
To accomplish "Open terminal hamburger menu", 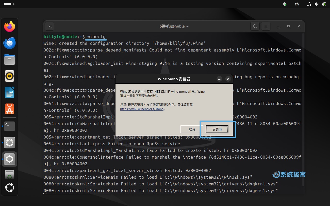I will click(x=266, y=26).
